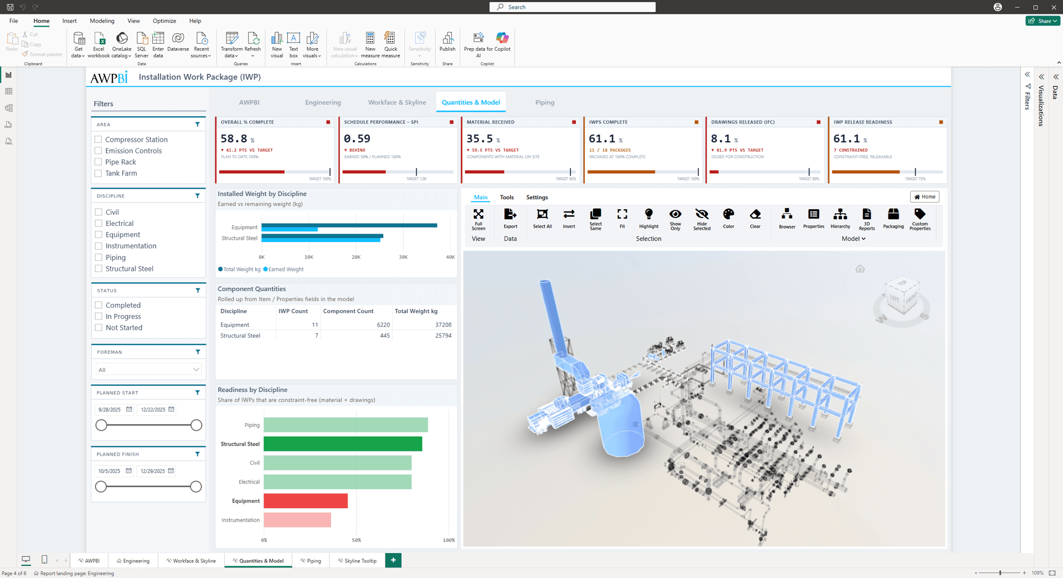The image size is (1063, 578).
Task: Open the Modeling ribbon tab
Action: point(102,21)
